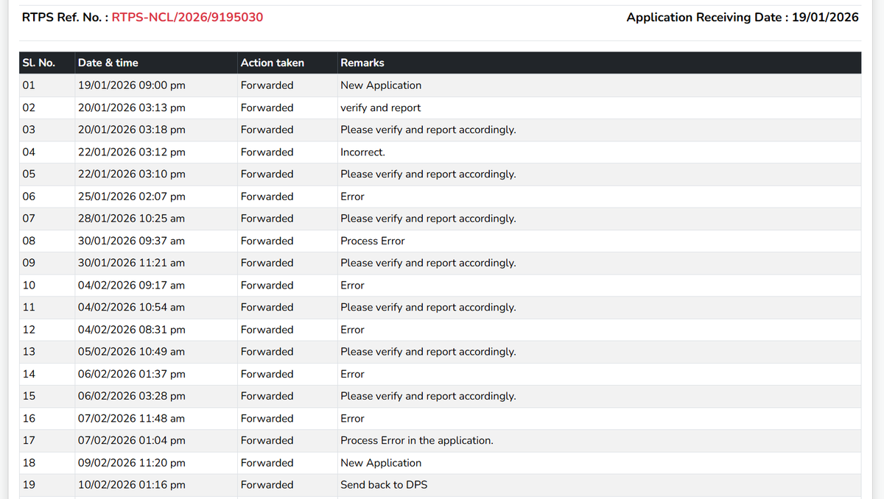Select the 'Incorrect.' remark in row 04
884x499 pixels.
362,152
